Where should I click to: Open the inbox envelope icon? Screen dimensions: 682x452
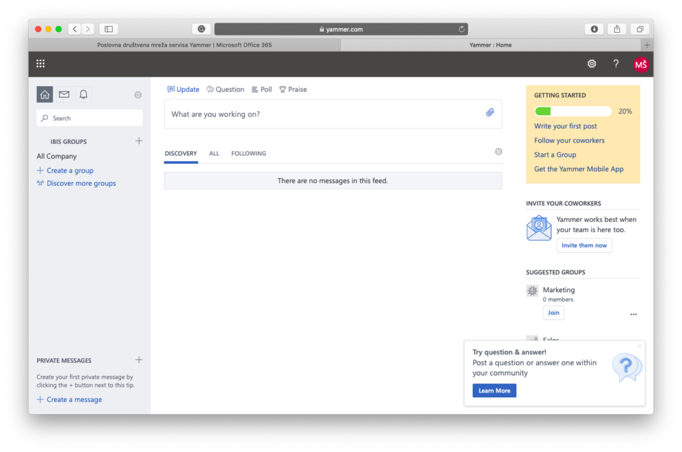coord(64,95)
